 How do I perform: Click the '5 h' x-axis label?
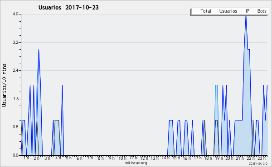(69, 158)
